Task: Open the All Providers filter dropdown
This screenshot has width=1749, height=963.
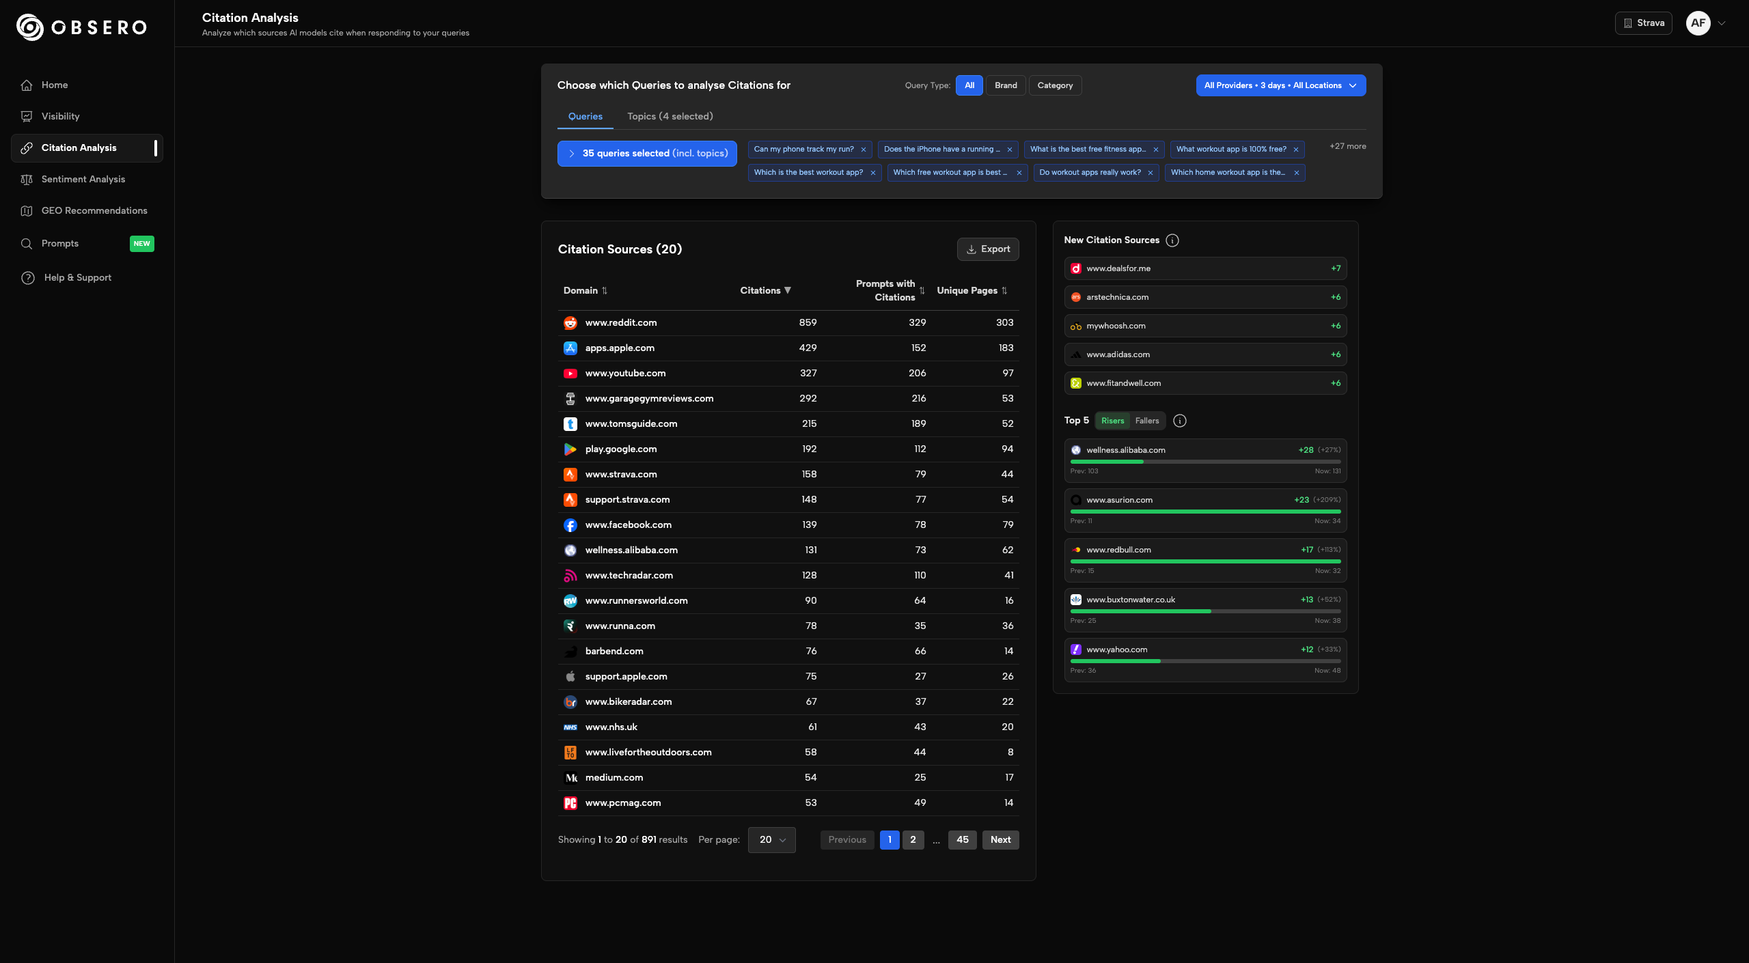Action: 1280,85
